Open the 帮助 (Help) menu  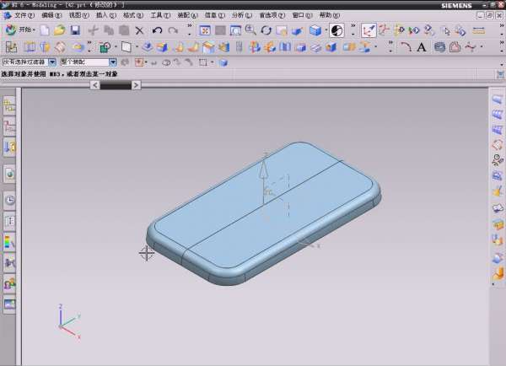click(x=329, y=15)
